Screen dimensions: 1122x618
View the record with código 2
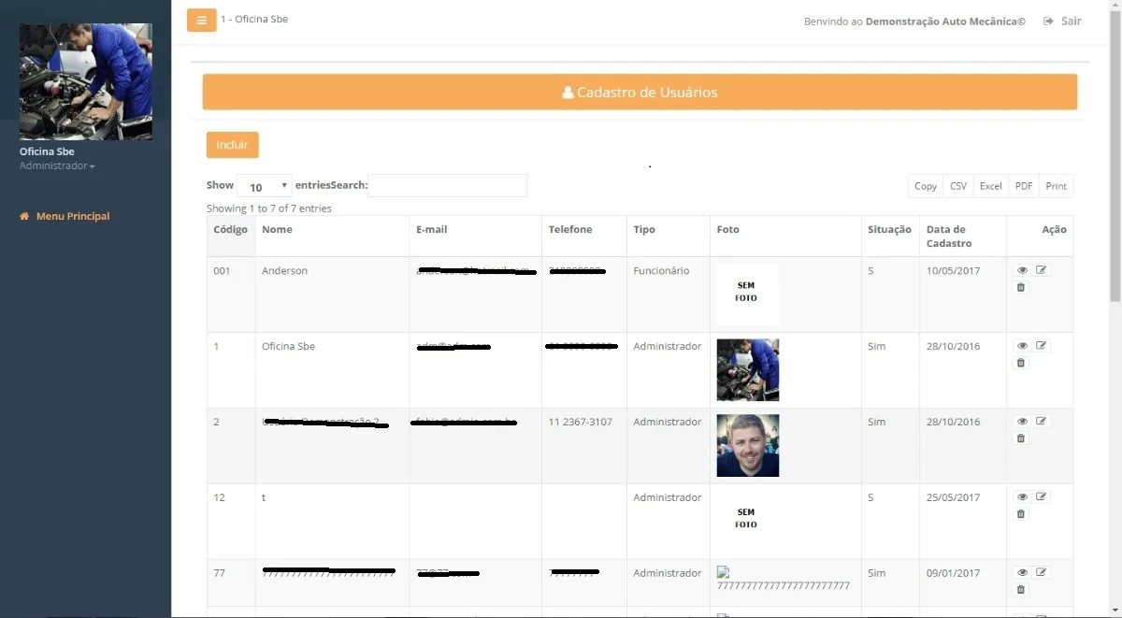click(1022, 422)
